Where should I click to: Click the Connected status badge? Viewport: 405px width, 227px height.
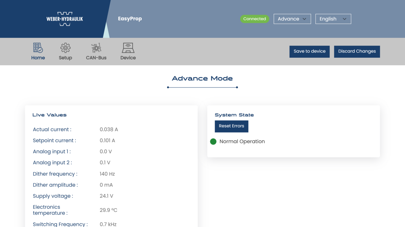(254, 19)
